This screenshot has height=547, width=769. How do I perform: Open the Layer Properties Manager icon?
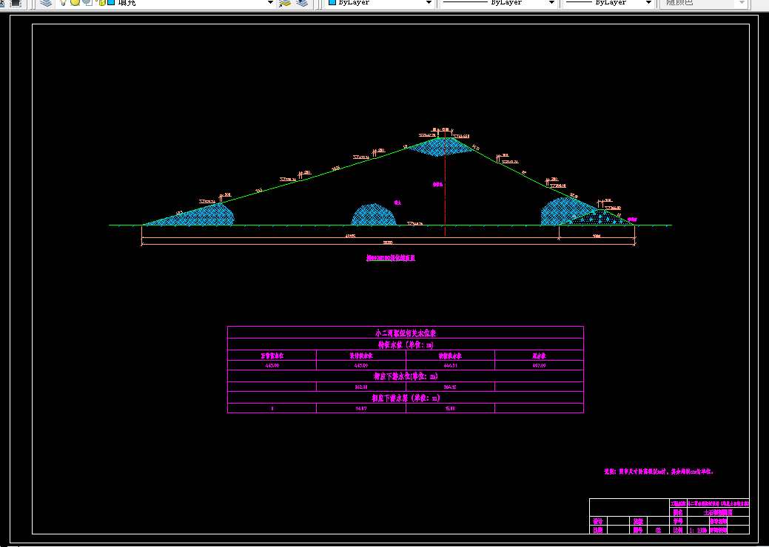[46, 3]
